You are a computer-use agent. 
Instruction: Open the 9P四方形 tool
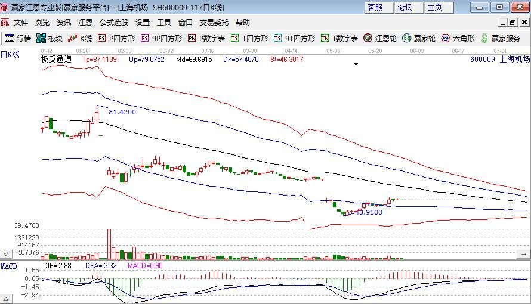pyautogui.click(x=162, y=38)
